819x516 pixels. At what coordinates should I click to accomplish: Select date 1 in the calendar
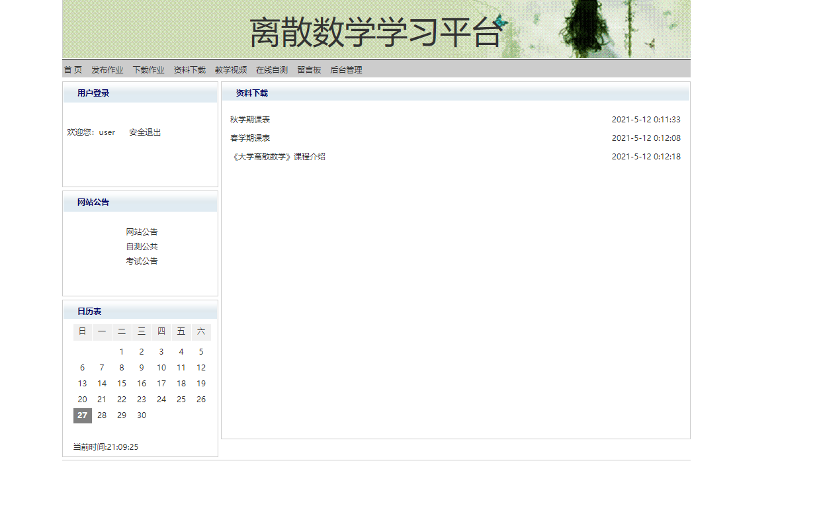(x=122, y=351)
